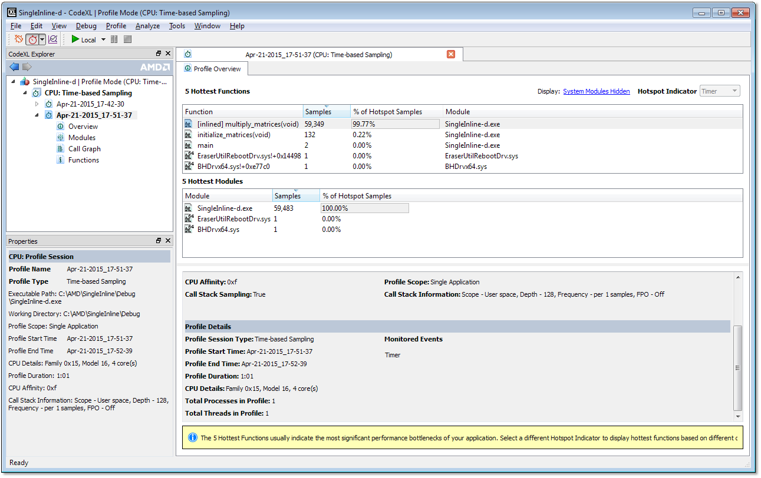Click the profile details vertical scrollbar
The width and height of the screenshot is (761, 478).
pos(737,367)
